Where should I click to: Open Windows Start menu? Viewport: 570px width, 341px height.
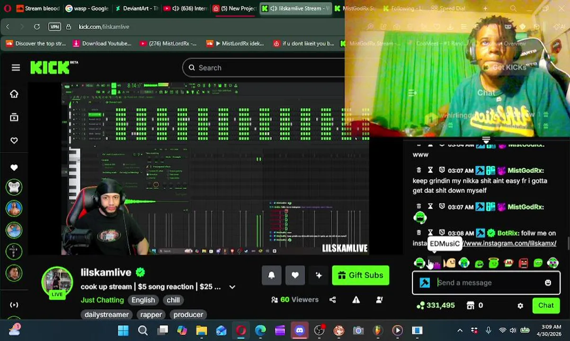(123, 331)
